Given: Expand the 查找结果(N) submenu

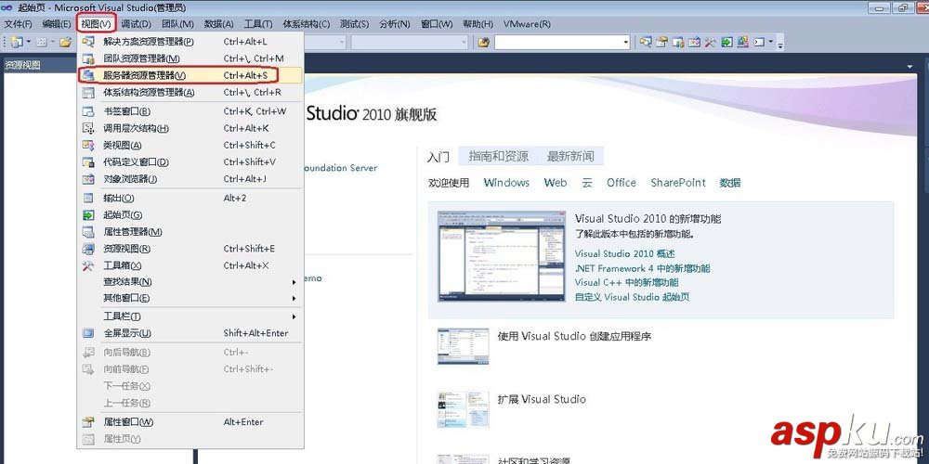Looking at the screenshot, I should coord(190,282).
